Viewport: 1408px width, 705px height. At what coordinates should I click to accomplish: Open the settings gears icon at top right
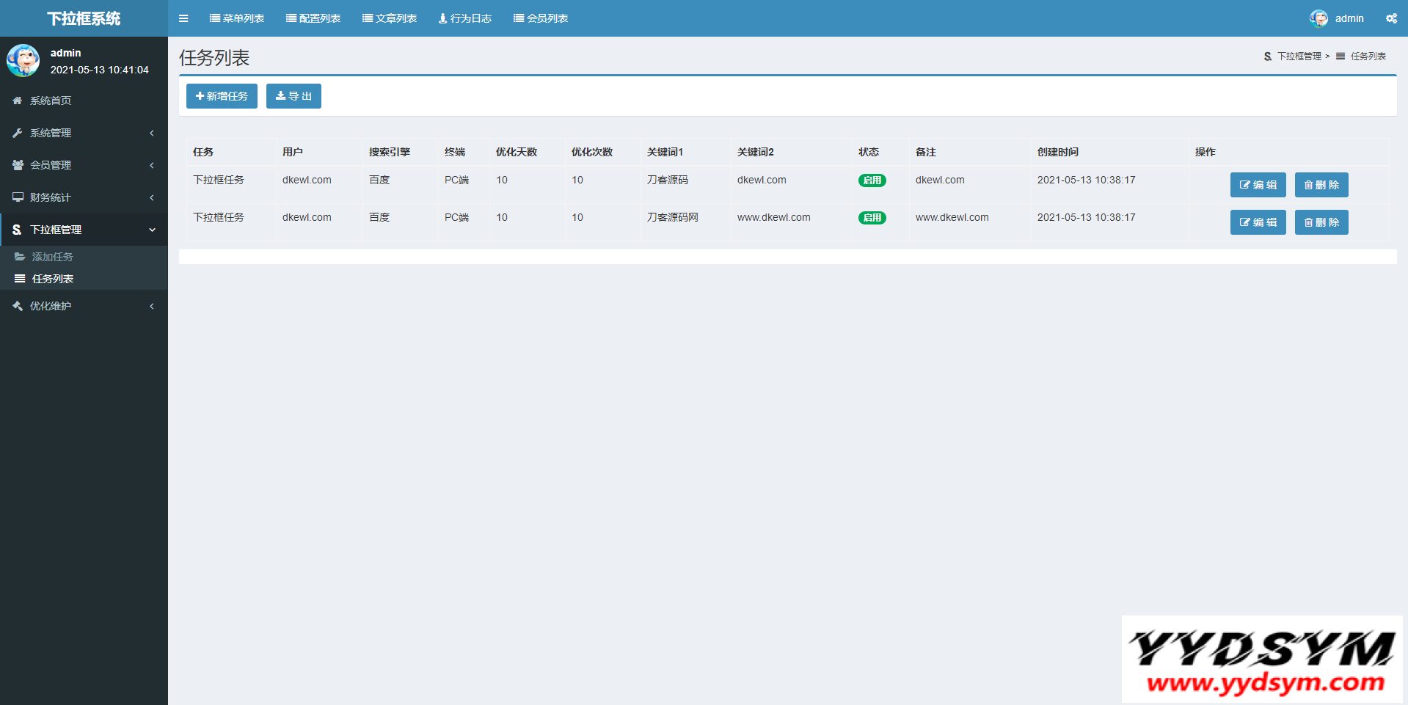(x=1391, y=18)
